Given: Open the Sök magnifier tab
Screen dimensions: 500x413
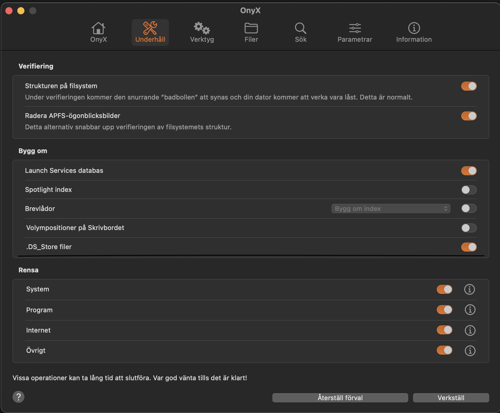Looking at the screenshot, I should (301, 32).
